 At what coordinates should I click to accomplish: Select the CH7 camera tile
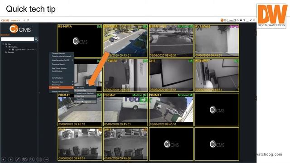(x=171, y=75)
